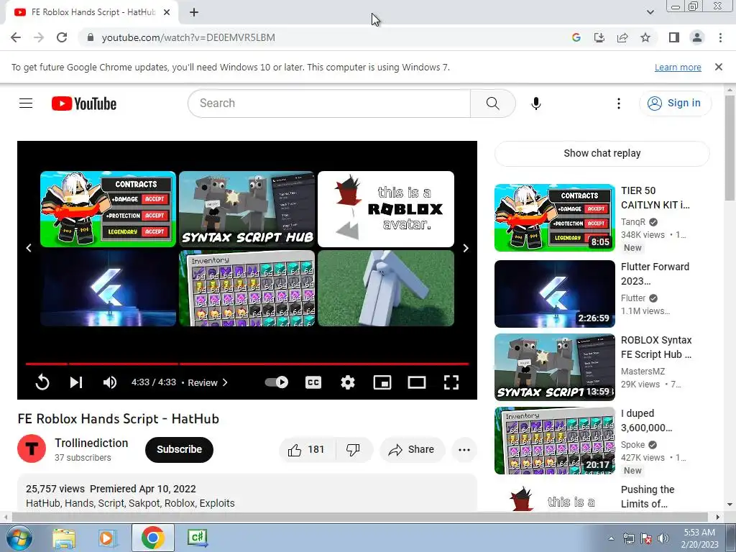This screenshot has width=736, height=552.
Task: Open a new browser tab
Action: 194,12
